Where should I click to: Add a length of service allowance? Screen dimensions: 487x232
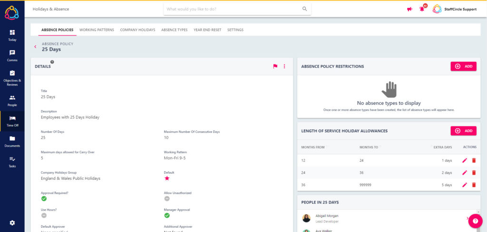click(x=463, y=131)
